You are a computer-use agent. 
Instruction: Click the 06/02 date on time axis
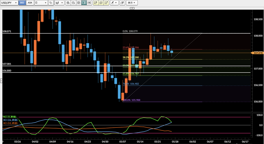point(193,142)
